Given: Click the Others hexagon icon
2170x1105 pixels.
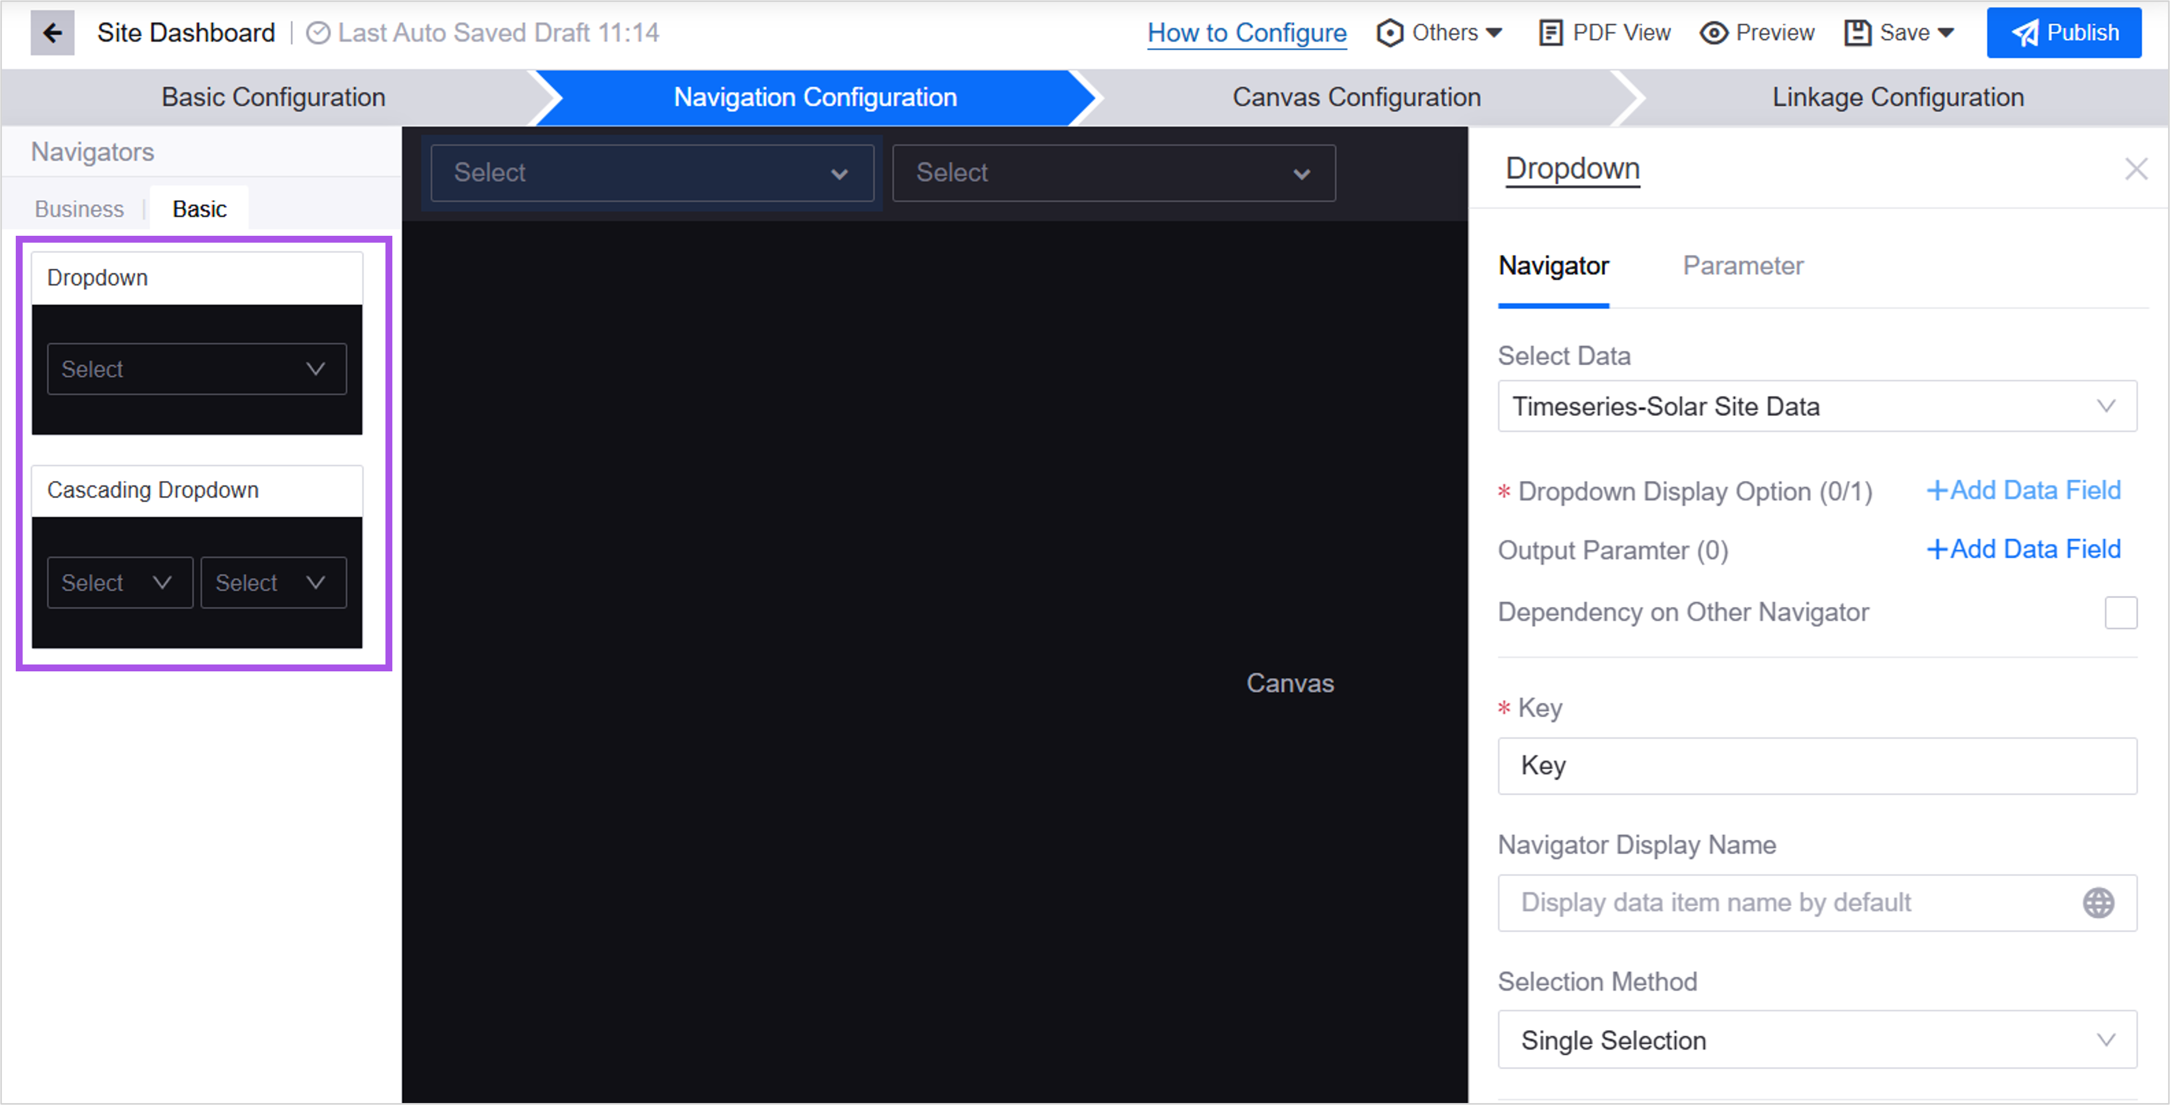Looking at the screenshot, I should [1389, 33].
